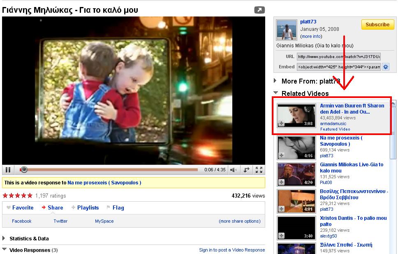Share the video on MySpace
398x254 pixels.
104,221
